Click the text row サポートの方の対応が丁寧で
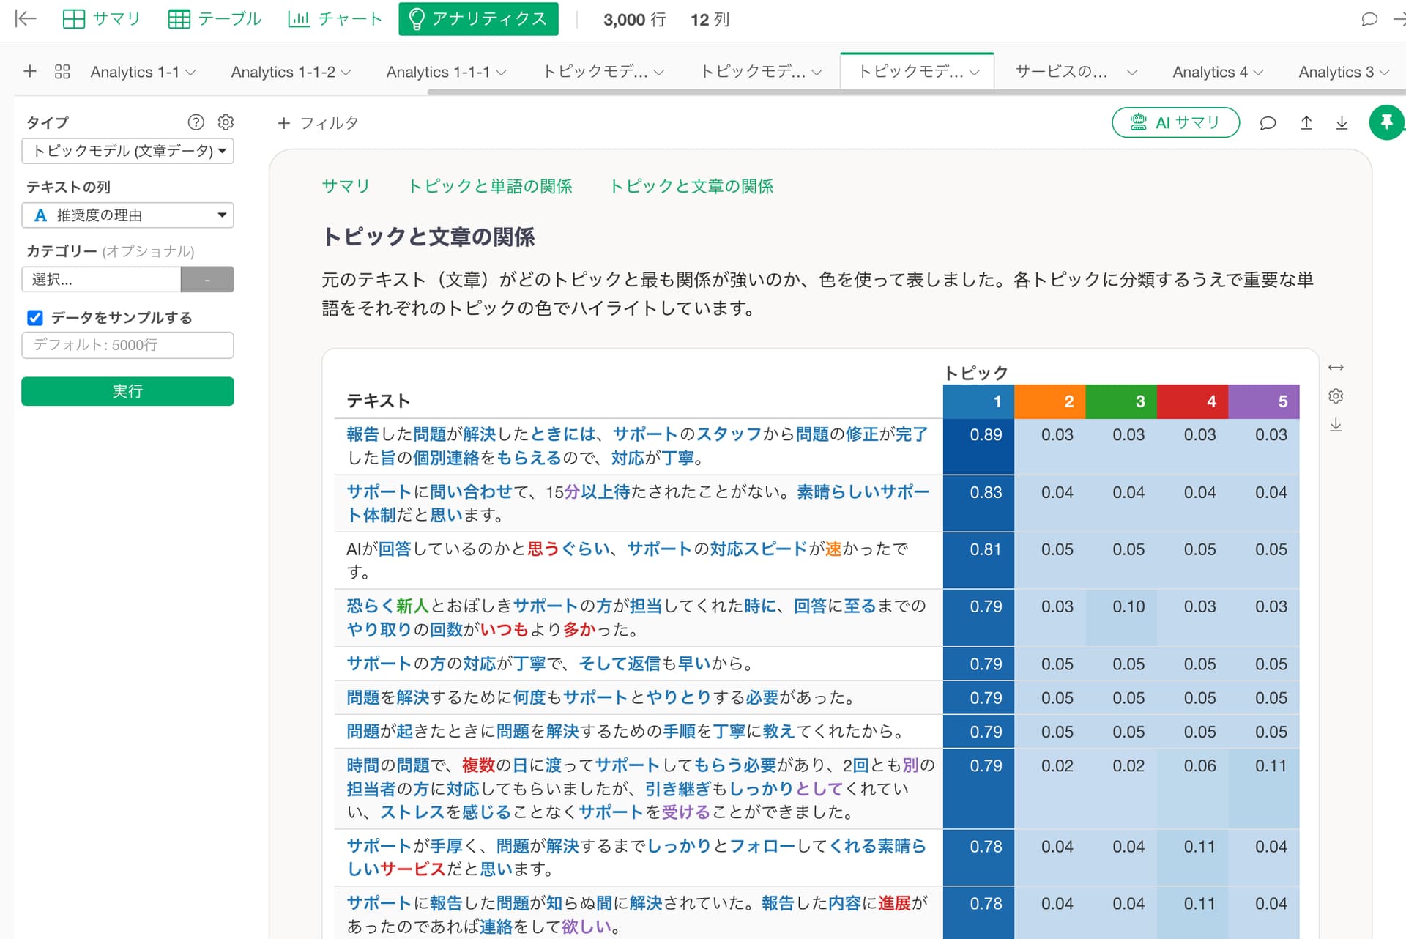Image resolution: width=1406 pixels, height=939 pixels. point(638,664)
